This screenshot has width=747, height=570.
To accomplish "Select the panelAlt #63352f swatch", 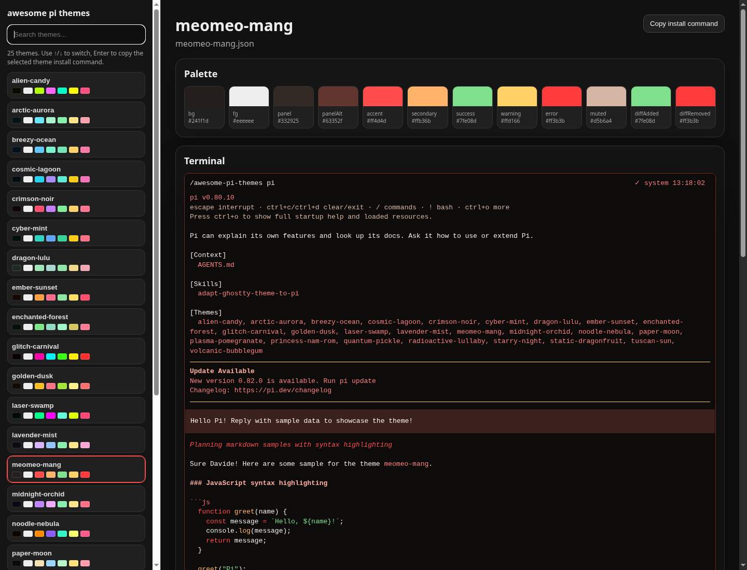I will pyautogui.click(x=338, y=107).
